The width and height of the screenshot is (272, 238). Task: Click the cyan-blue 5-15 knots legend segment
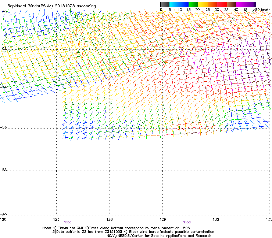click(179, 4)
